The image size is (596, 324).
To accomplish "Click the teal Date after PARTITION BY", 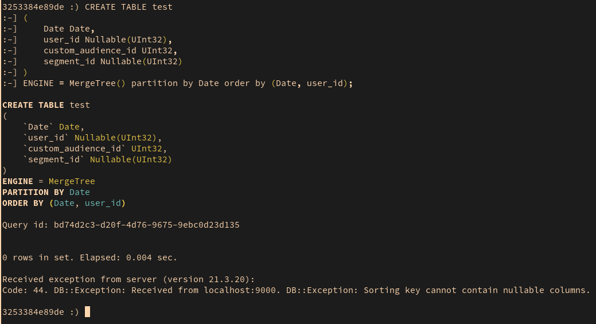I will coord(80,193).
